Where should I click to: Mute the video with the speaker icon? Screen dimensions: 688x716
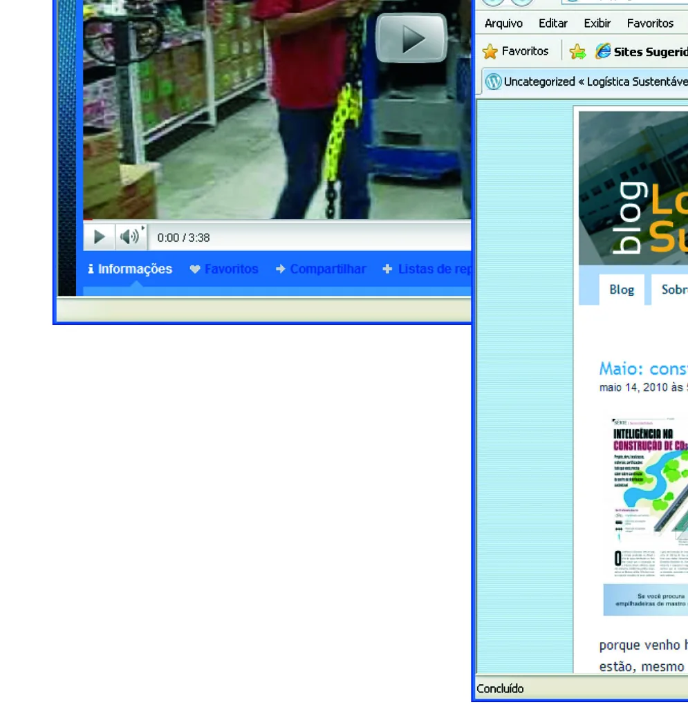(129, 237)
